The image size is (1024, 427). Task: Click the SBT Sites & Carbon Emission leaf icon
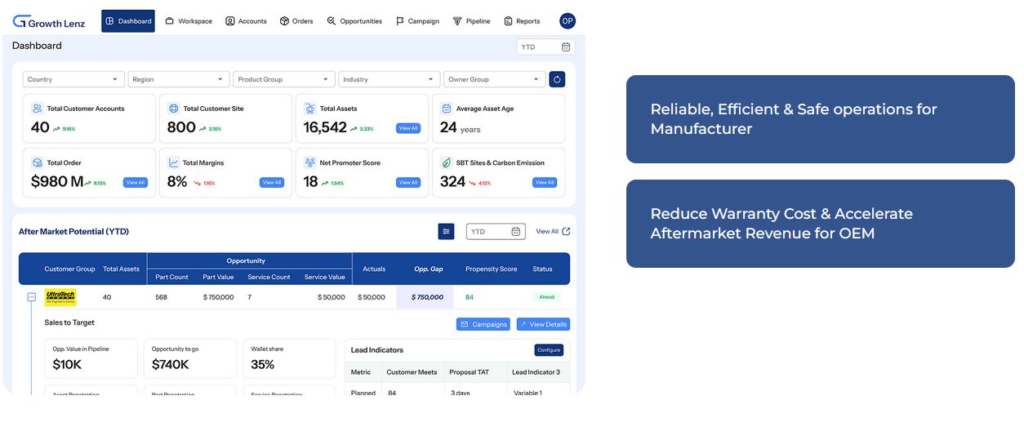pos(446,163)
